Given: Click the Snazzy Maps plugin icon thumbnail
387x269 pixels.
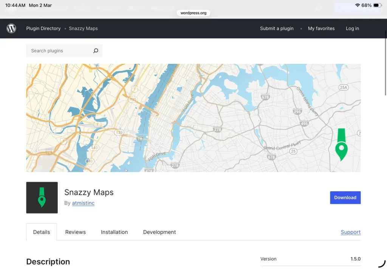Looking at the screenshot, I should [42, 197].
